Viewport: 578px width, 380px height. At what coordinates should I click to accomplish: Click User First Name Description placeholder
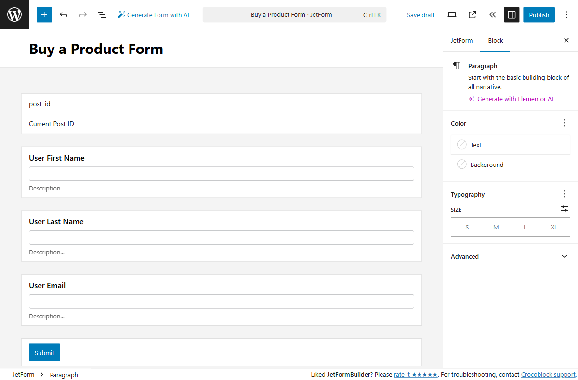47,188
